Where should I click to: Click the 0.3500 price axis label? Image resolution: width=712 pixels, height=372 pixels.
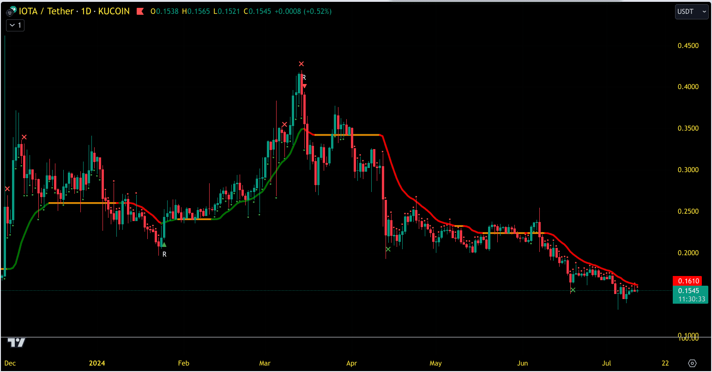pyautogui.click(x=688, y=128)
